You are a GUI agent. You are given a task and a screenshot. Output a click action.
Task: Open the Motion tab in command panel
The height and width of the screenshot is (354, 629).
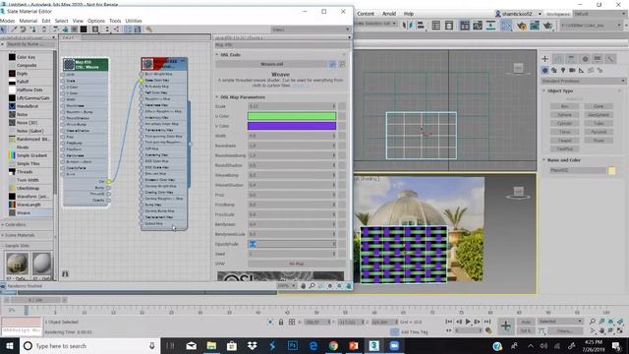click(x=585, y=59)
